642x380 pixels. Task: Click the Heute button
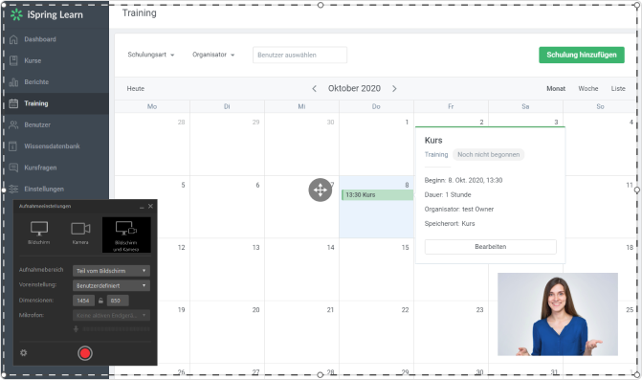(x=136, y=88)
